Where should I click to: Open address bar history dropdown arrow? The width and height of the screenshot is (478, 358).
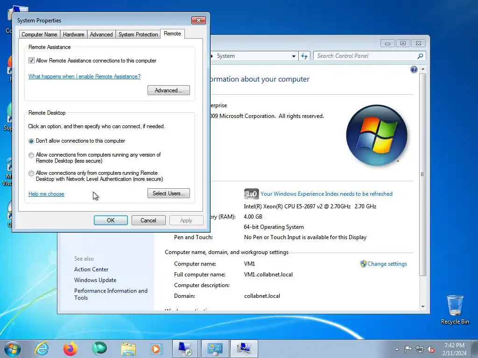pos(294,56)
